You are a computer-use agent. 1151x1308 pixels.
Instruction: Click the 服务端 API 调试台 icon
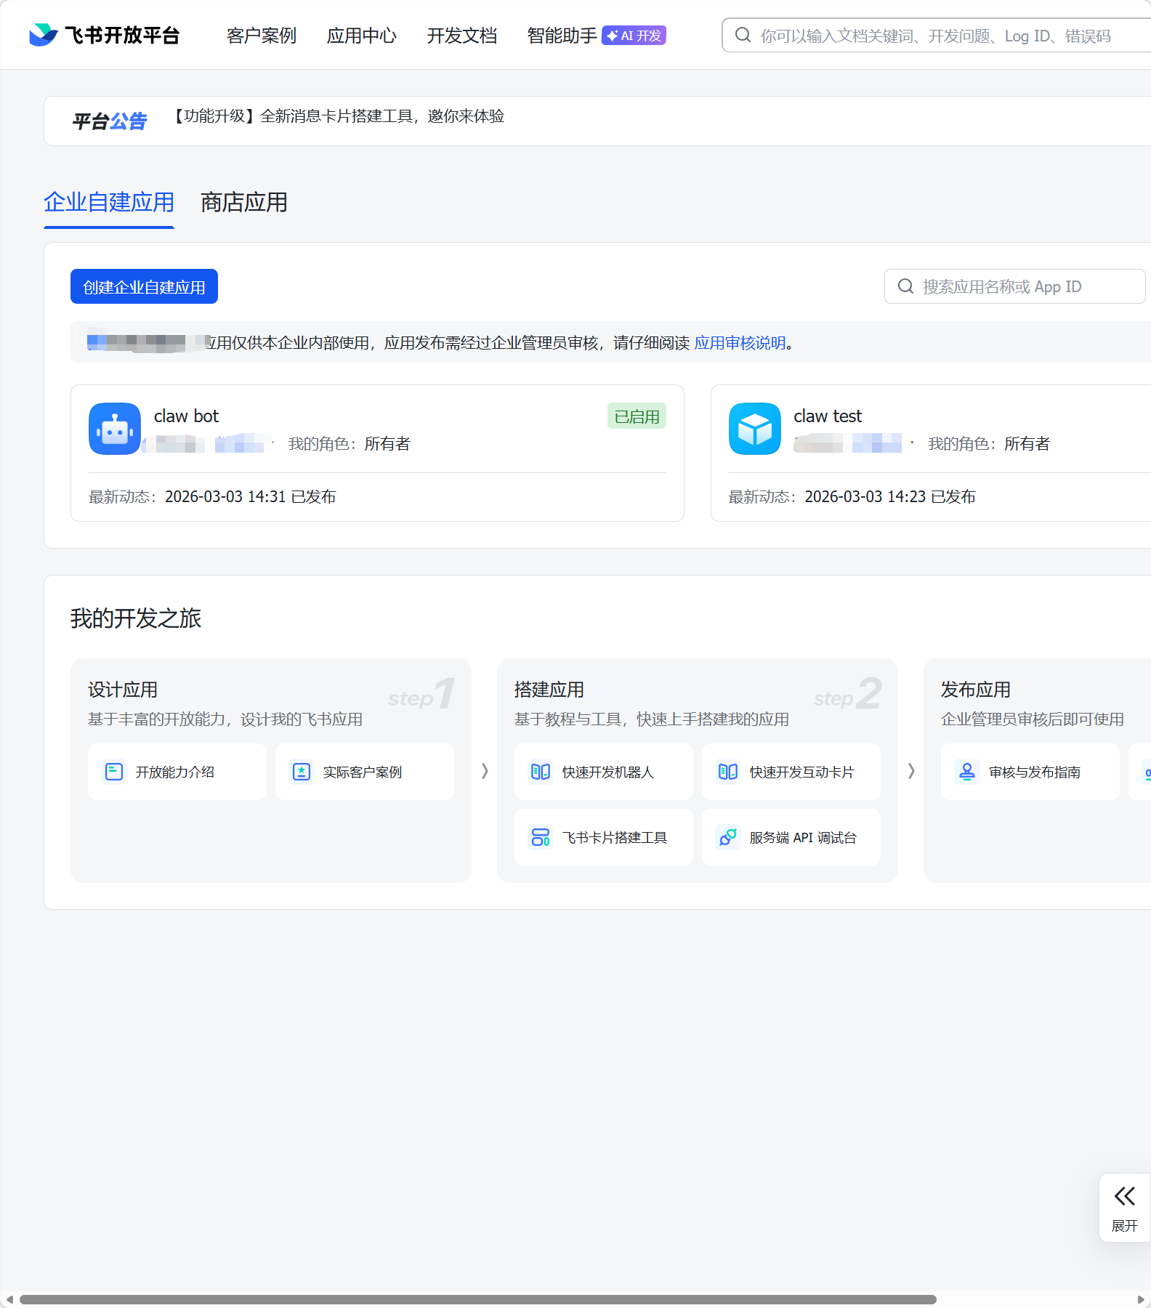(x=728, y=837)
